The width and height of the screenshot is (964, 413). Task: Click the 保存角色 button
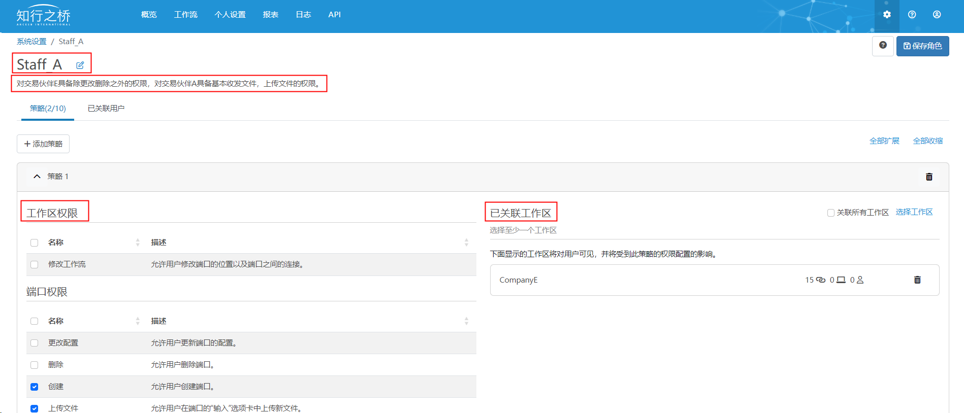pos(923,46)
